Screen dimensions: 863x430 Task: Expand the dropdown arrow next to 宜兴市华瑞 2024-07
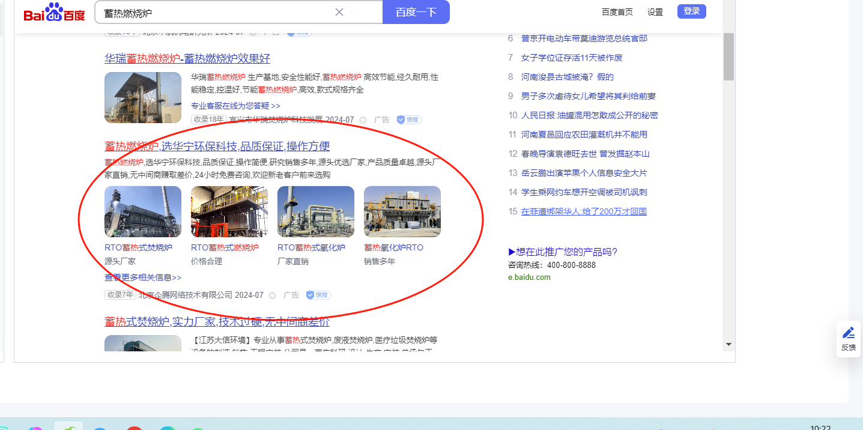tap(363, 120)
